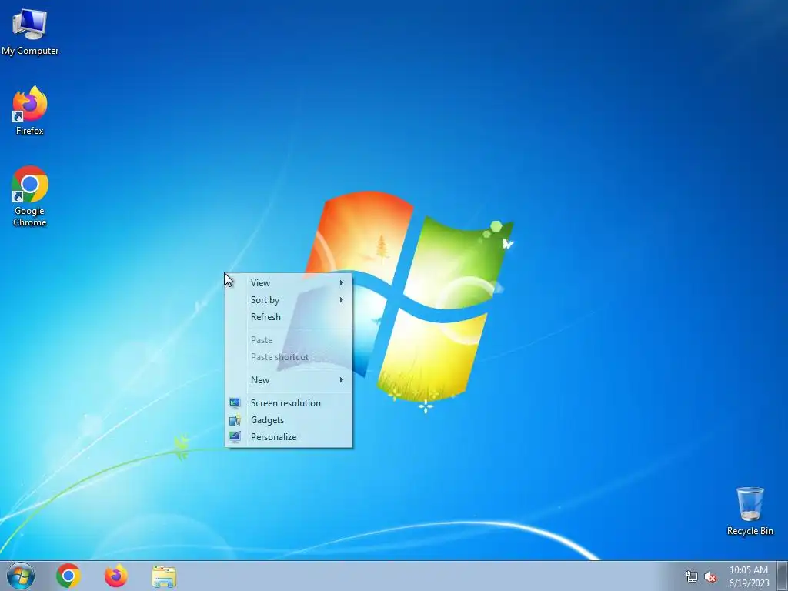The height and width of the screenshot is (591, 788).
Task: Choose Personalize from the context menu
Action: (x=289, y=437)
